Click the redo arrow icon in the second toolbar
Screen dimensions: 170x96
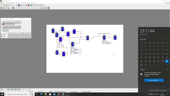(26, 8)
